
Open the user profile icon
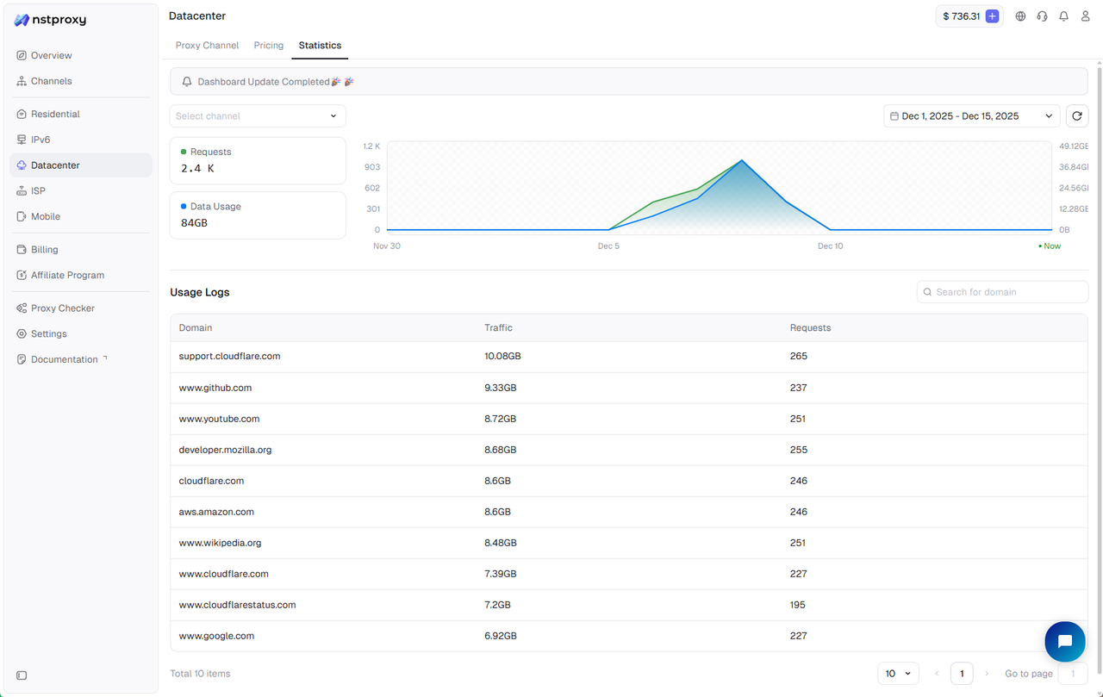coord(1085,16)
